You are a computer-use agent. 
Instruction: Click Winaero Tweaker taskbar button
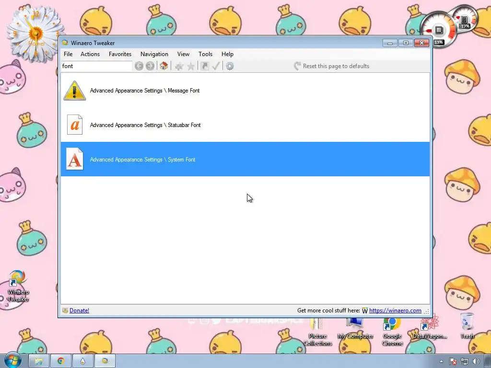105,361
